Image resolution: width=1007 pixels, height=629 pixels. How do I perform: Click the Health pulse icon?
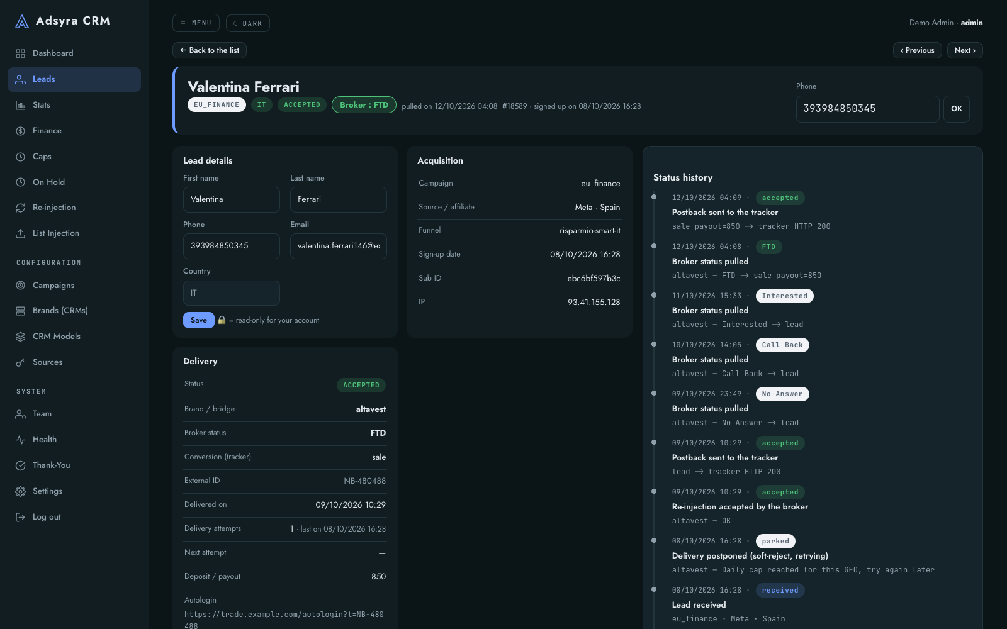click(21, 440)
